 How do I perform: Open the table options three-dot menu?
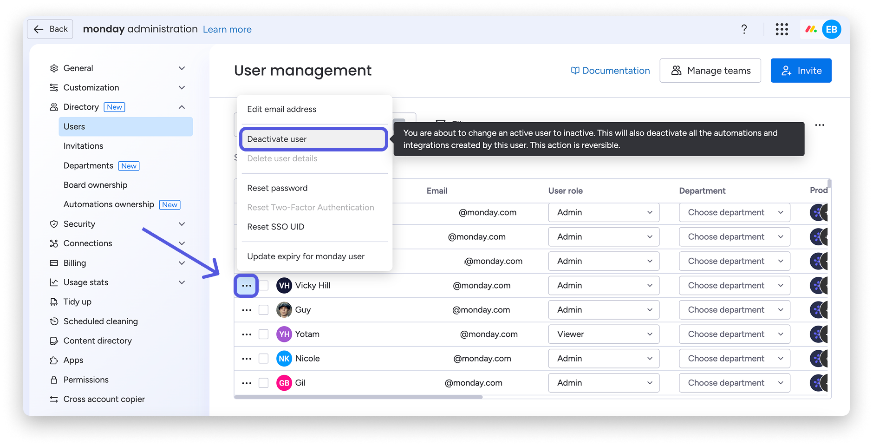coord(820,125)
